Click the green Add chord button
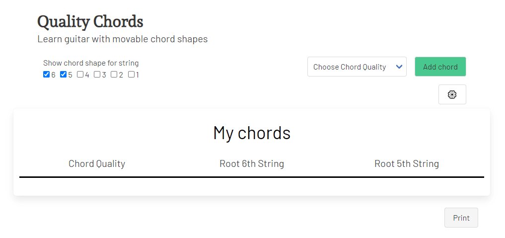 tap(440, 67)
